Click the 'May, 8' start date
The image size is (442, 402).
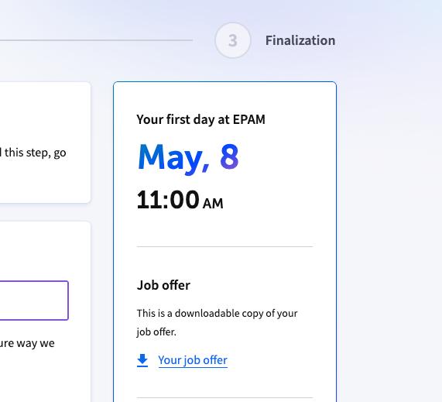tap(188, 157)
